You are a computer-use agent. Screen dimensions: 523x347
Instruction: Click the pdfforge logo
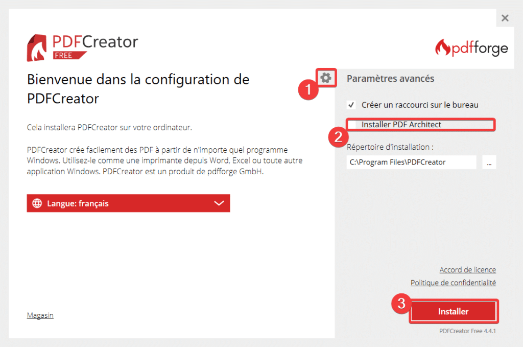pos(471,48)
